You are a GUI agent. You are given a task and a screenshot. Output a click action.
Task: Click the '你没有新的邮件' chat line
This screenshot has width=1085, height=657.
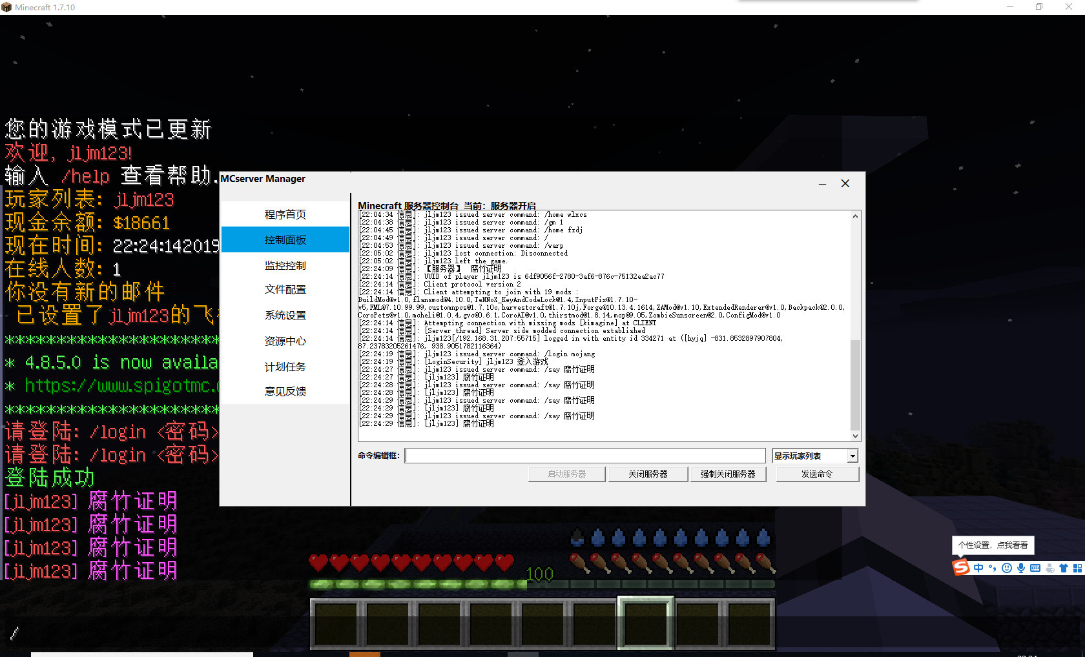85,292
